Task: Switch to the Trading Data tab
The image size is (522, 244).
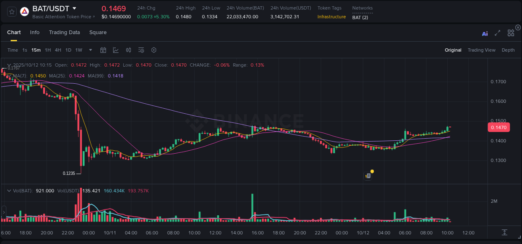Action: 64,32
